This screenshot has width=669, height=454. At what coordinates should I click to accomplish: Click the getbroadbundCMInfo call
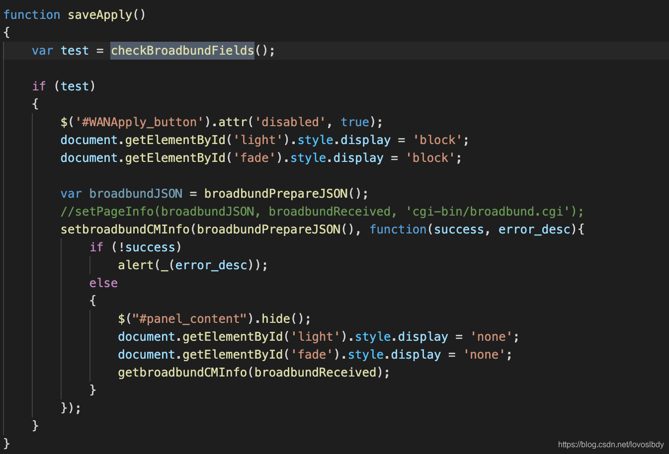(182, 373)
